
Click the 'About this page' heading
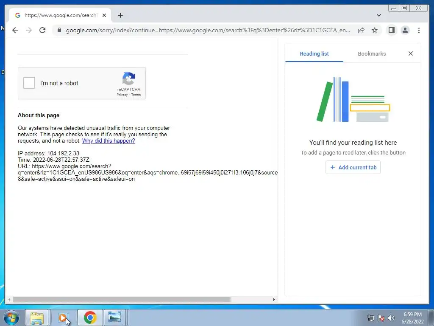(39, 115)
